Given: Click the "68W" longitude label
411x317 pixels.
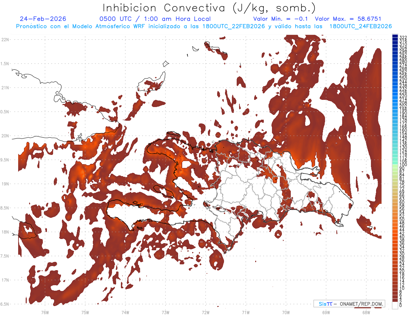Looking at the screenshot, I should (366, 312).
